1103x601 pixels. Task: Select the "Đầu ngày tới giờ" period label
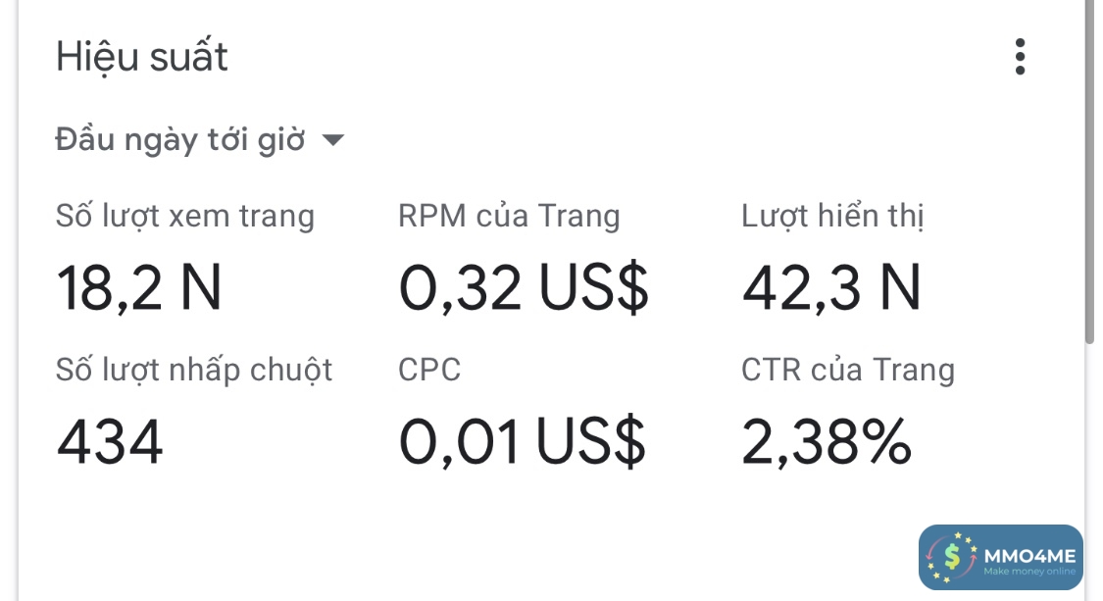tap(180, 140)
